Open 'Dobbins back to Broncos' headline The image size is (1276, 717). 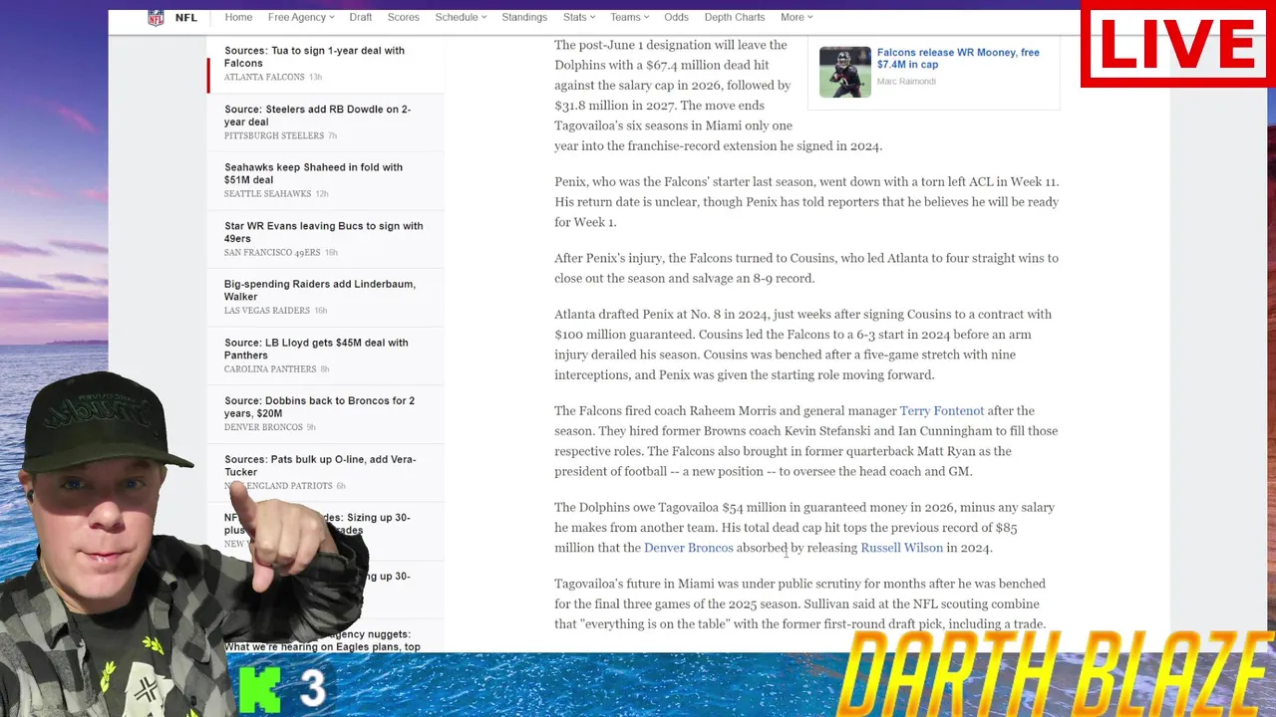tap(319, 407)
